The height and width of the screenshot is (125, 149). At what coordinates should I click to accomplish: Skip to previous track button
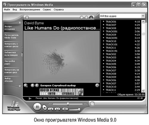[x=51, y=109]
